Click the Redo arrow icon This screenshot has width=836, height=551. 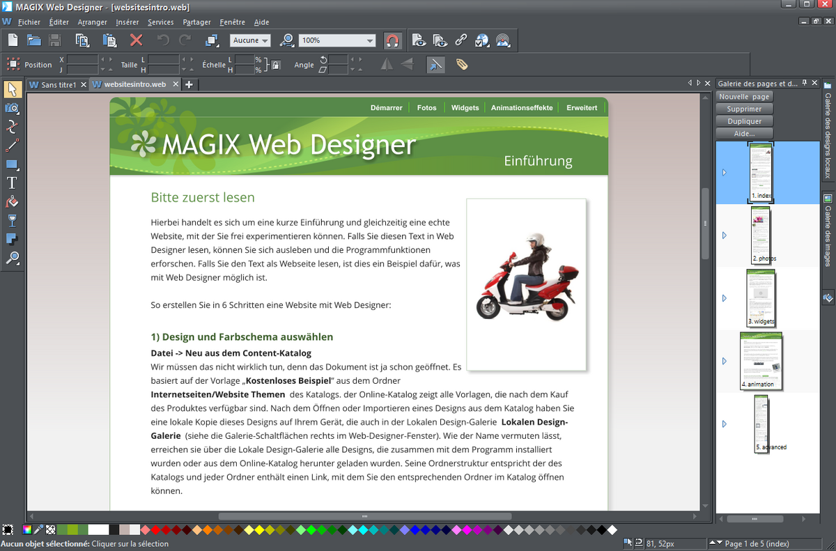tap(185, 40)
